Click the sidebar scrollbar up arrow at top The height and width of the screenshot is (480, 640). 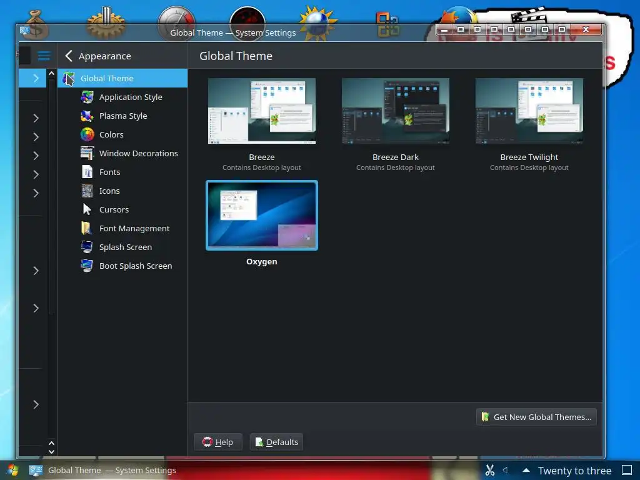(51, 74)
